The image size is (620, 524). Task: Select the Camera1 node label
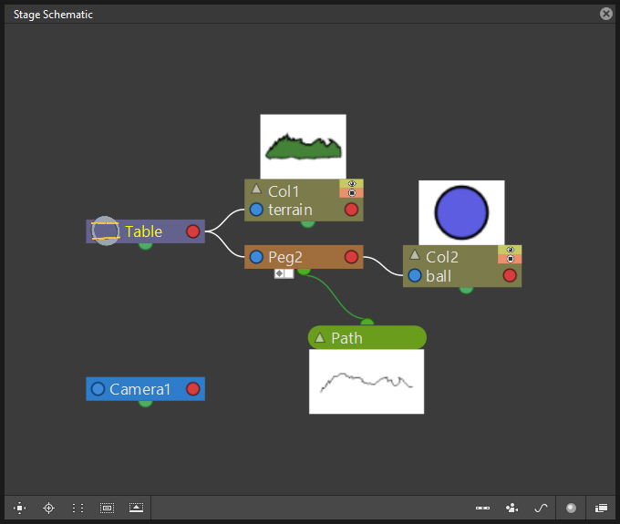pyautogui.click(x=139, y=389)
